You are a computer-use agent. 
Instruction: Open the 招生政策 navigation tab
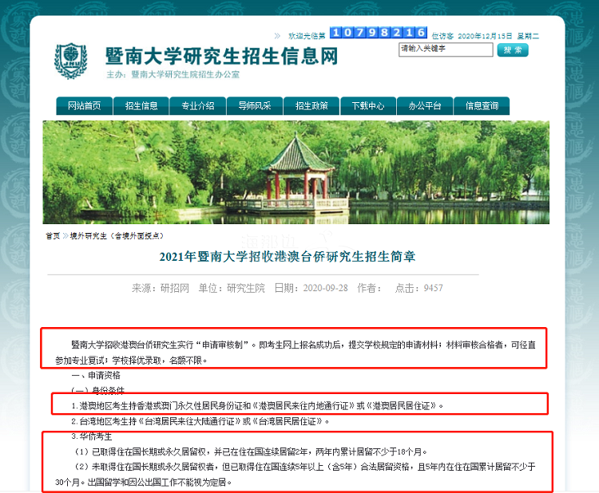311,106
